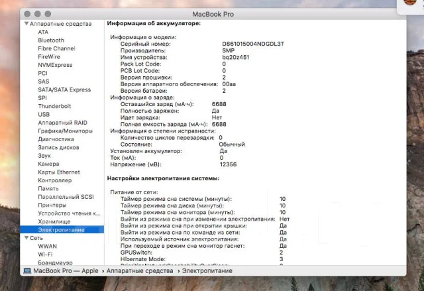Open Thunderbolt hardware entry

coord(54,106)
